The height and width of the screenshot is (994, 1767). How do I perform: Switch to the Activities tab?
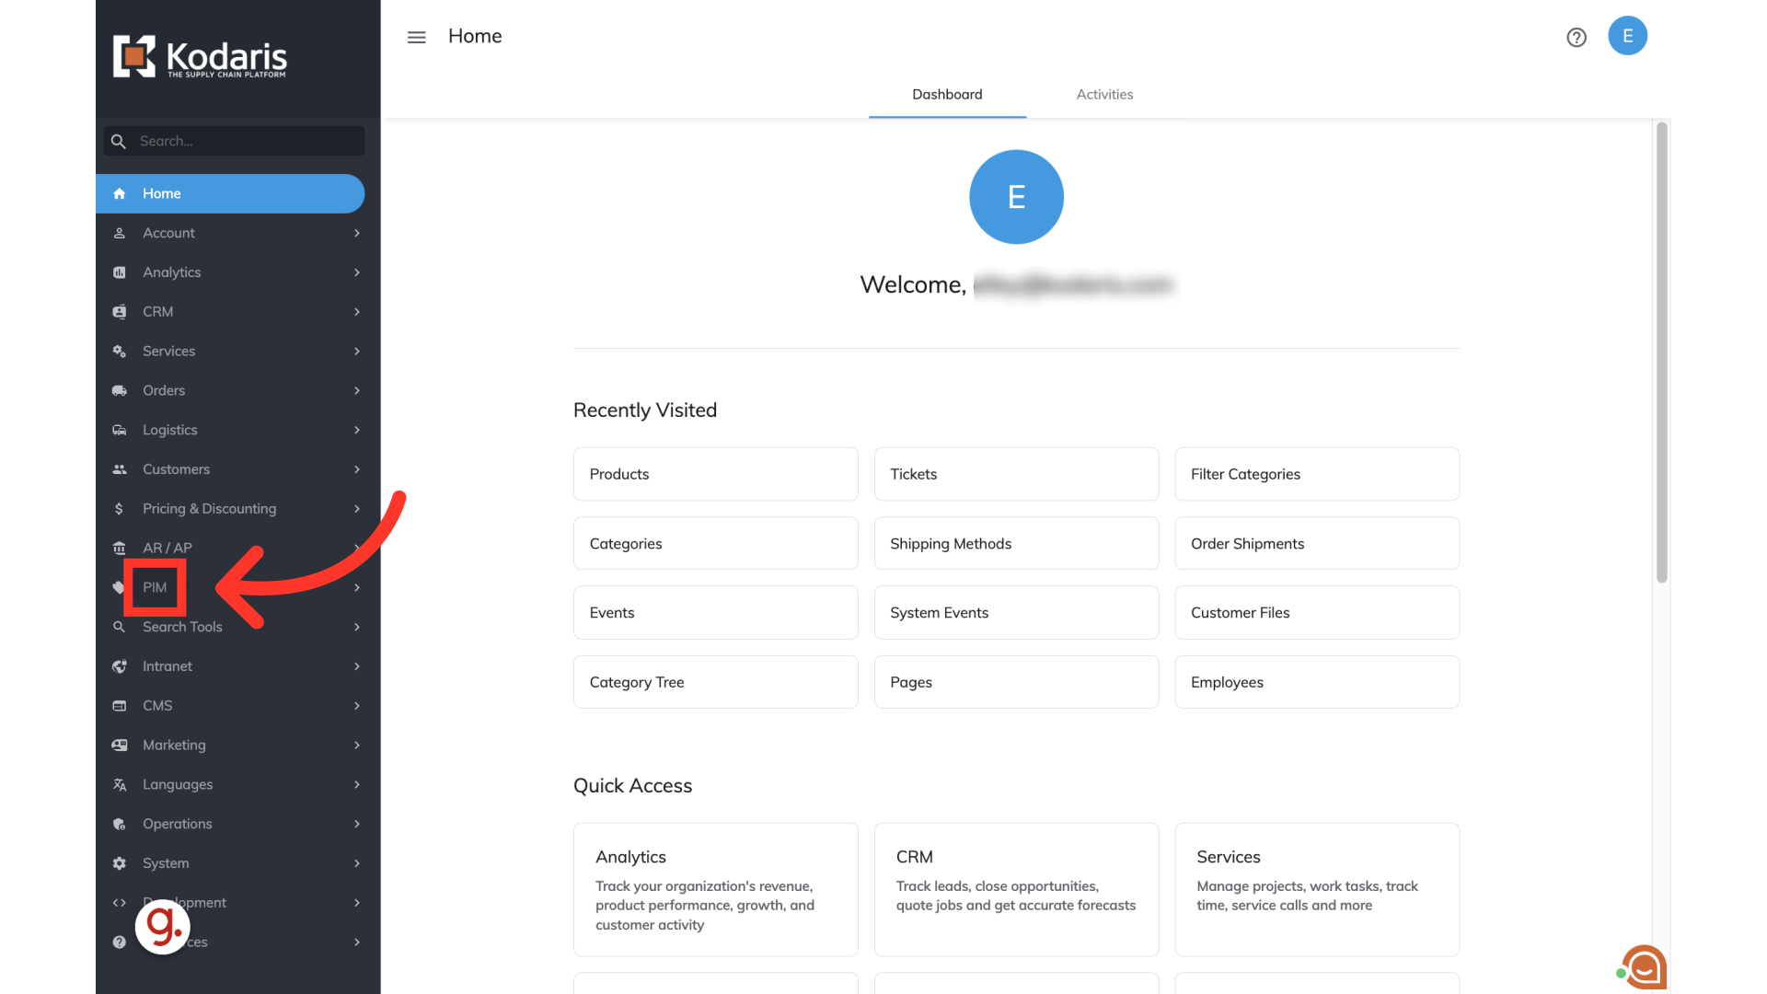[x=1104, y=94]
